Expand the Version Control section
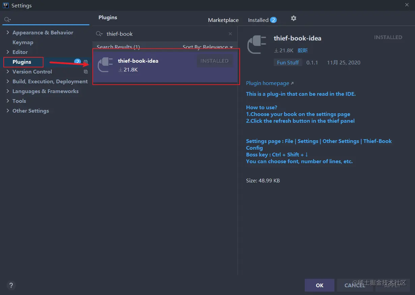The image size is (415, 295). coord(8,71)
